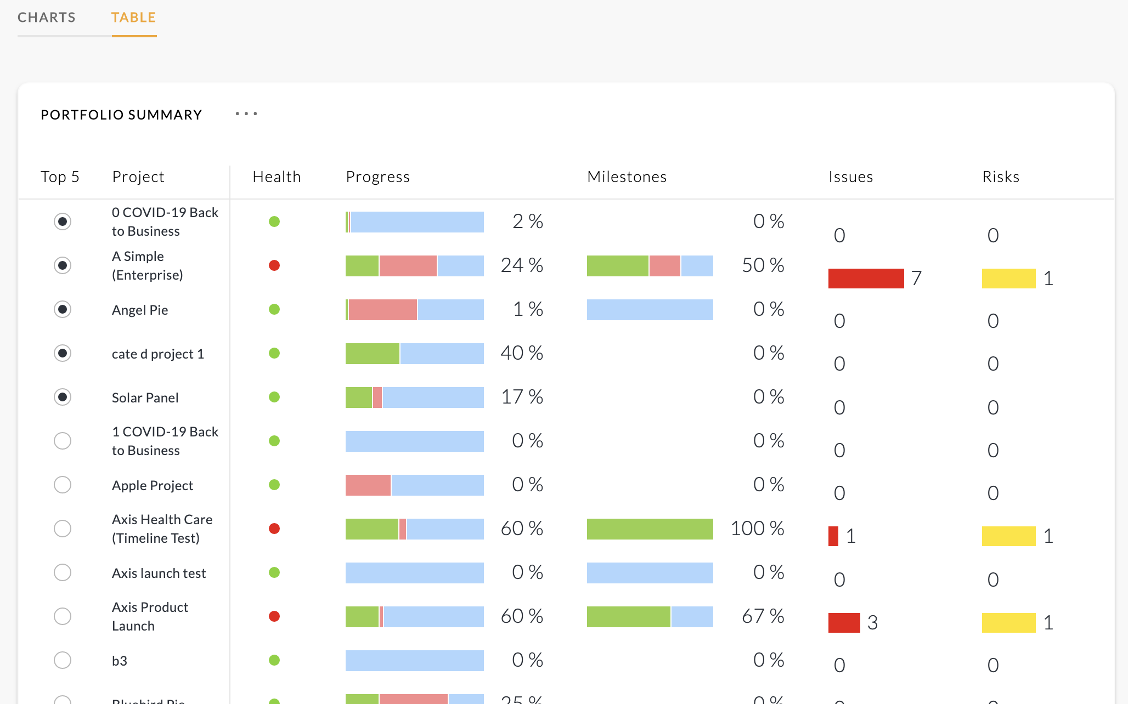Click the progress bar for A Simple (Enterprise)
The width and height of the screenshot is (1128, 704).
pyautogui.click(x=415, y=266)
